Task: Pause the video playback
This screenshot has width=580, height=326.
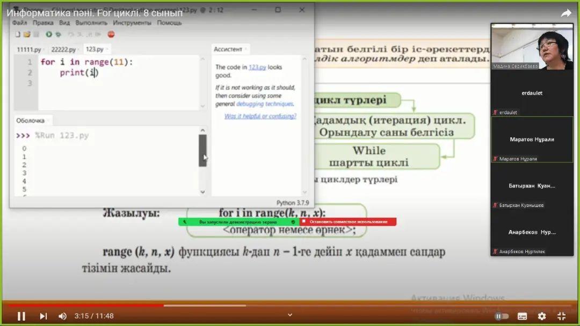Action: pos(21,316)
